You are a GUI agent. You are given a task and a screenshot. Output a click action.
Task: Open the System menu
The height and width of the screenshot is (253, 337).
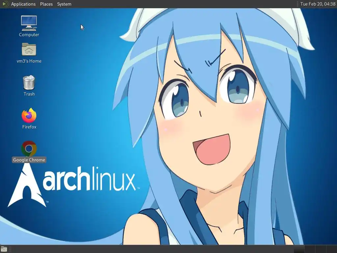(64, 4)
